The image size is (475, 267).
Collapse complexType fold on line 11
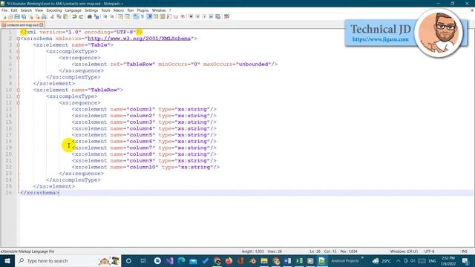19,96
